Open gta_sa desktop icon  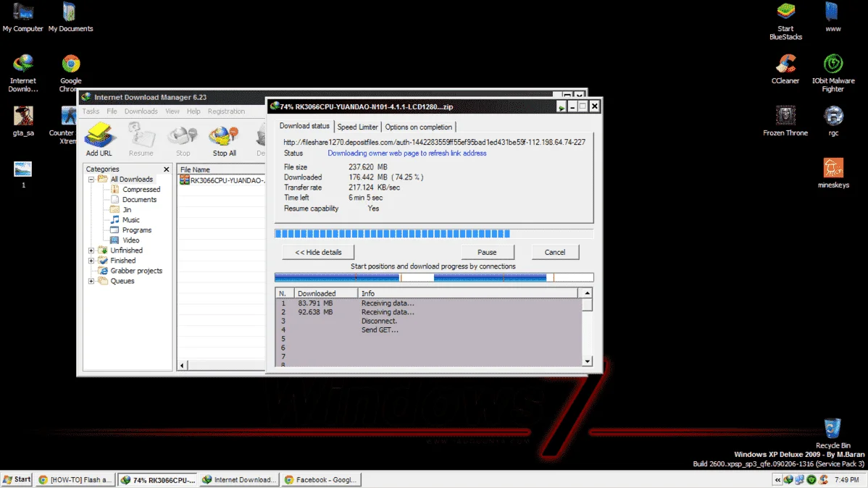(23, 121)
